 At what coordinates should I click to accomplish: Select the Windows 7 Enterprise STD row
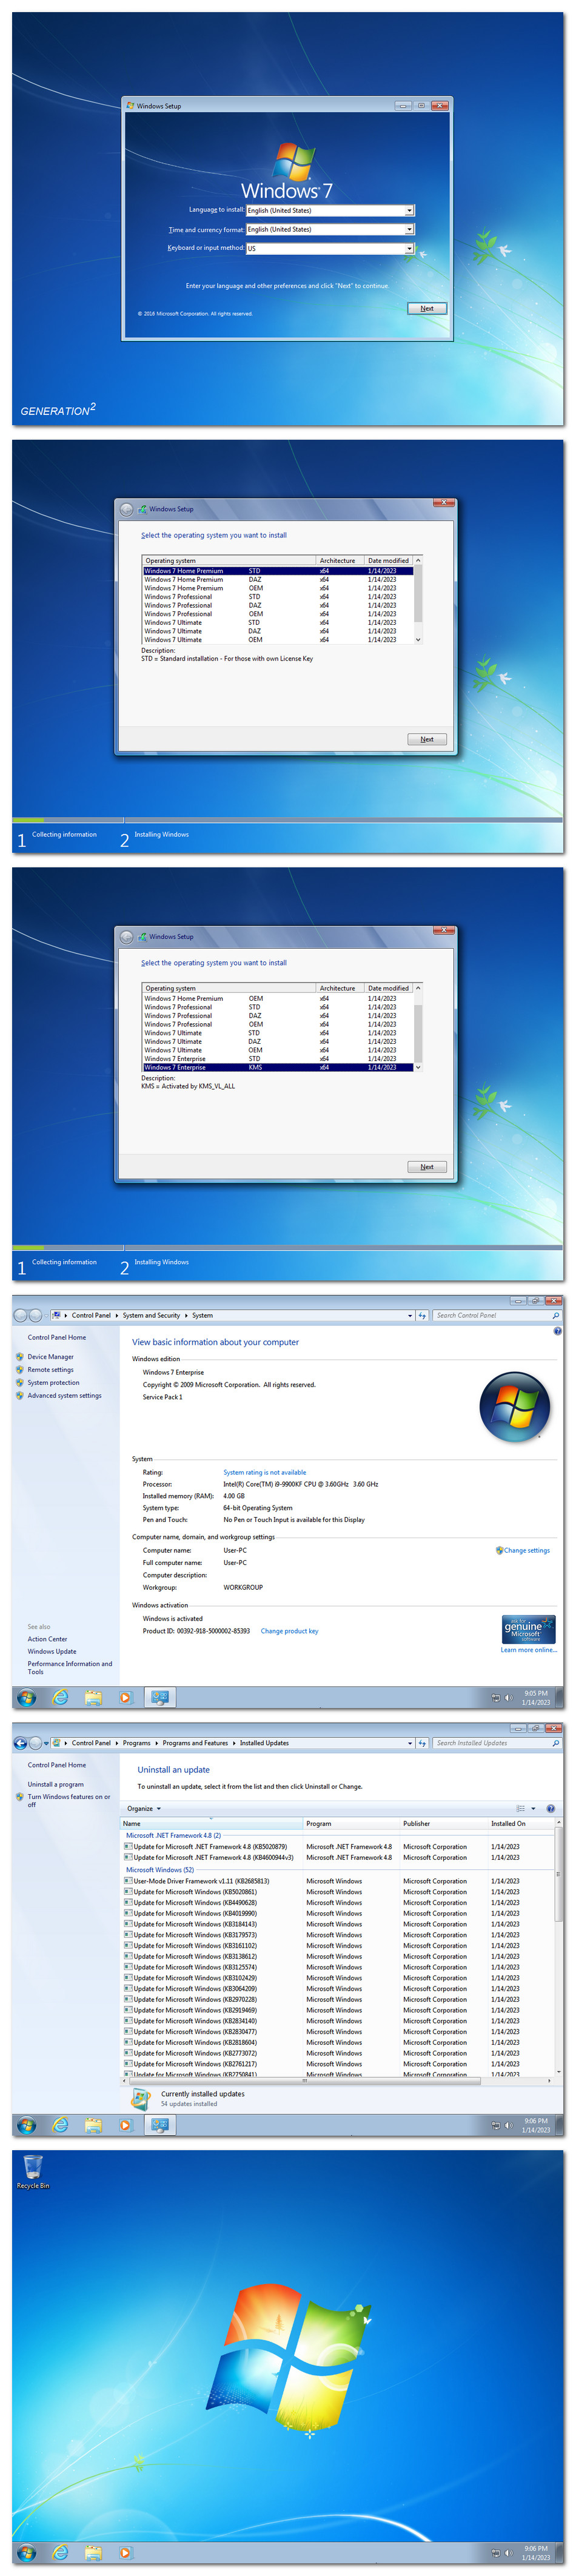point(278,1059)
